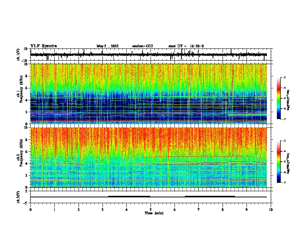Click the "VLF Spectra" plot title
Screen dimensions: 305x235
tap(44, 46)
